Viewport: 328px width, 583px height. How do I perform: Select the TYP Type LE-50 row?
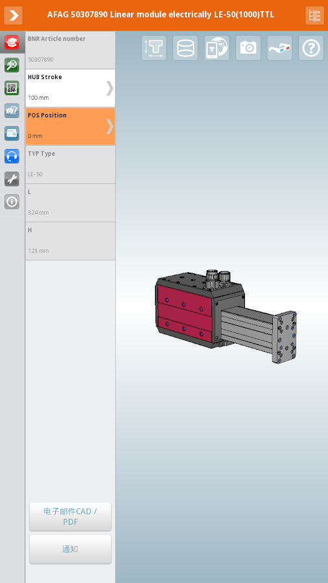(x=70, y=165)
